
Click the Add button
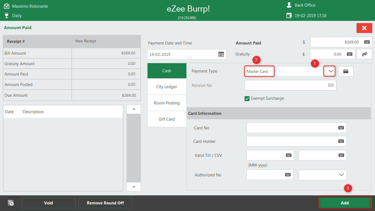click(345, 203)
